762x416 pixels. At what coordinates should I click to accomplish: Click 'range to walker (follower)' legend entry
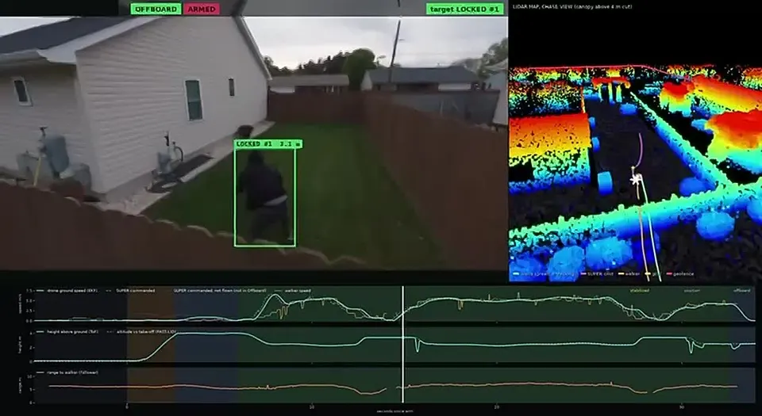(x=67, y=372)
